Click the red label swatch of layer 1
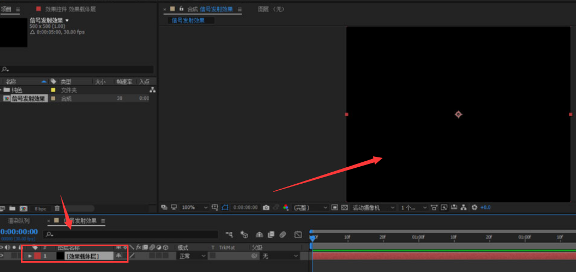Screen dimensions: 576x272 37,256
